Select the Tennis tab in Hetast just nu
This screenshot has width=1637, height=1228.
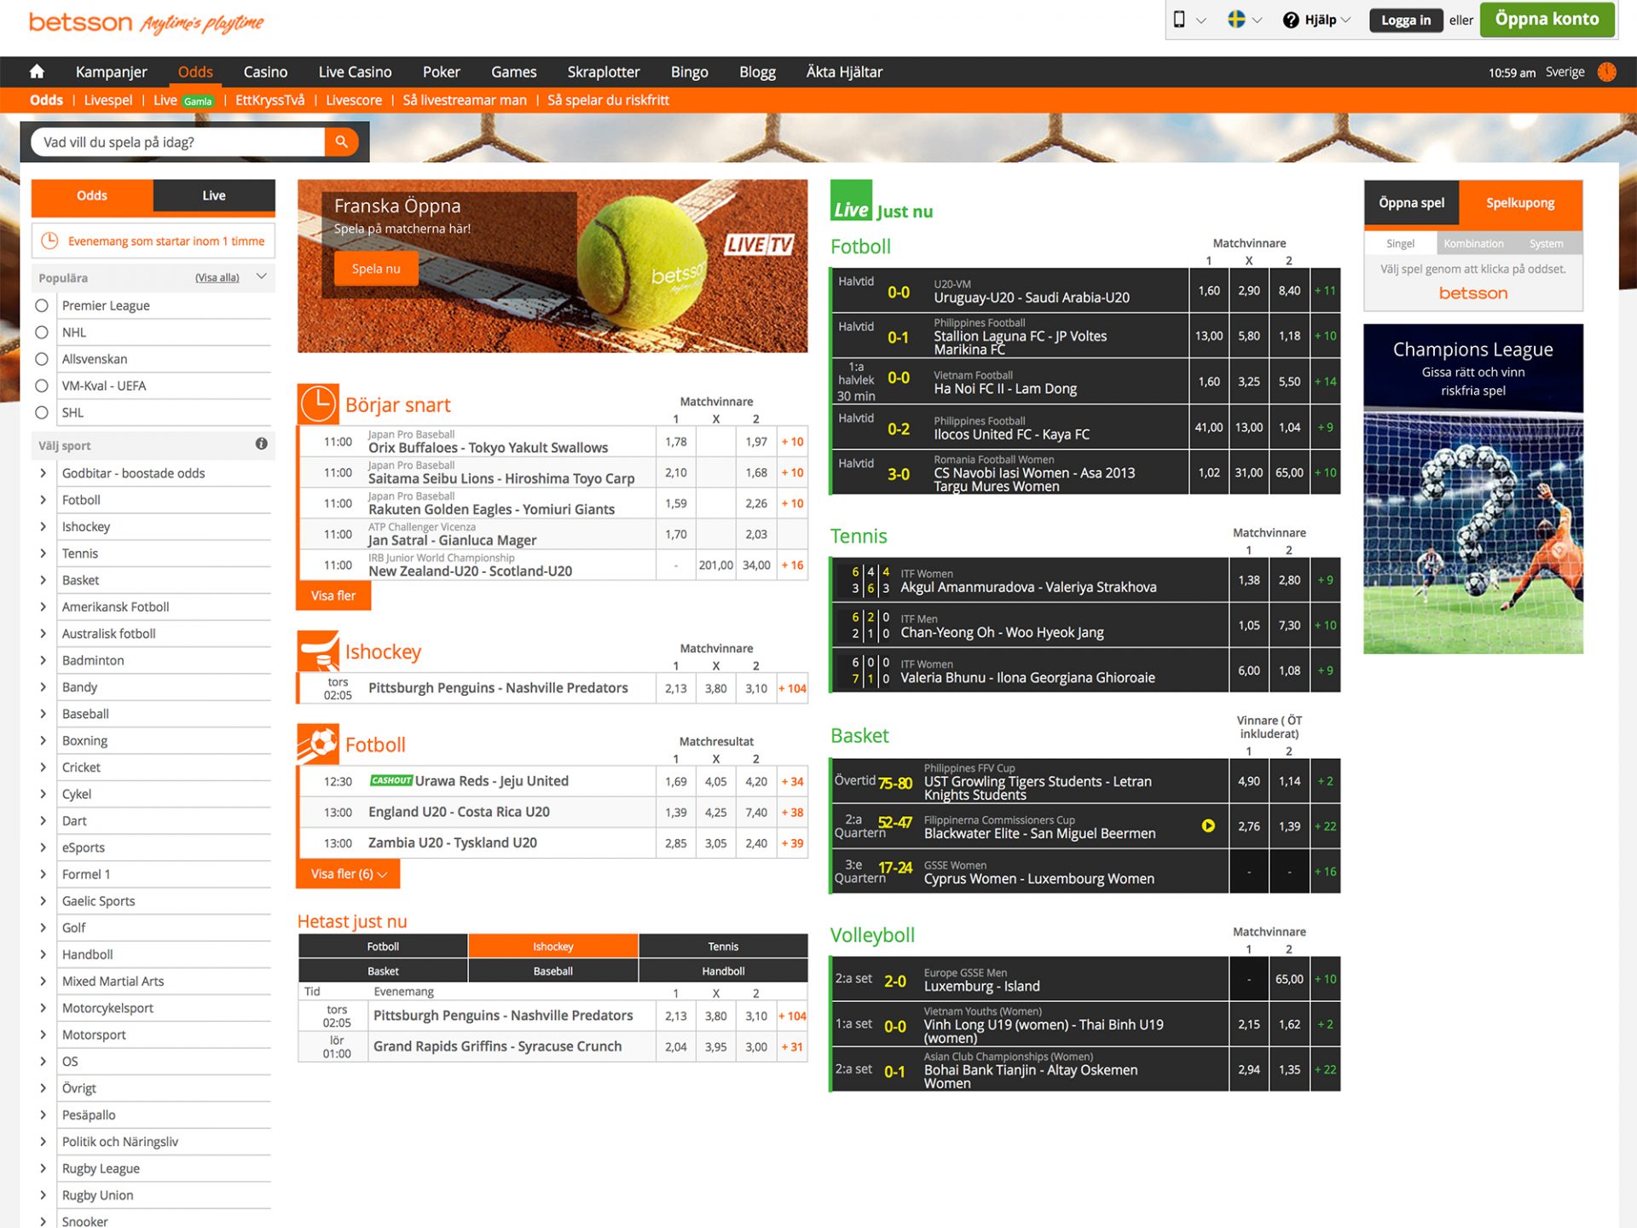[723, 947]
